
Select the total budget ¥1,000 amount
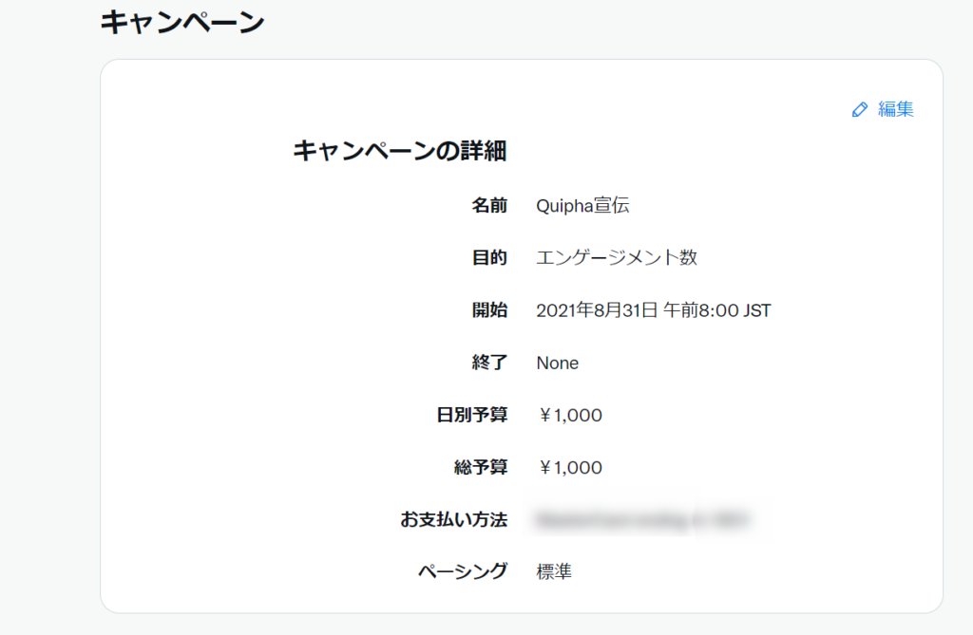tap(570, 468)
